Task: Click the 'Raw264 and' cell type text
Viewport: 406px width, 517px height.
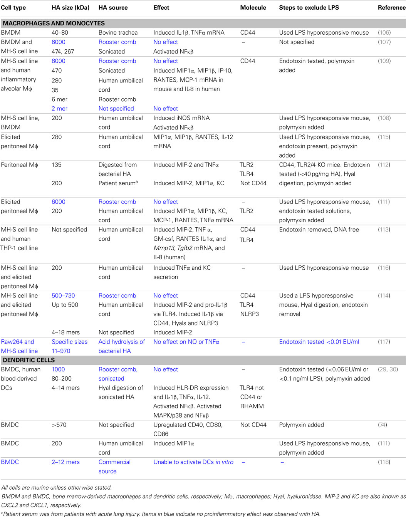Action: point(17,342)
